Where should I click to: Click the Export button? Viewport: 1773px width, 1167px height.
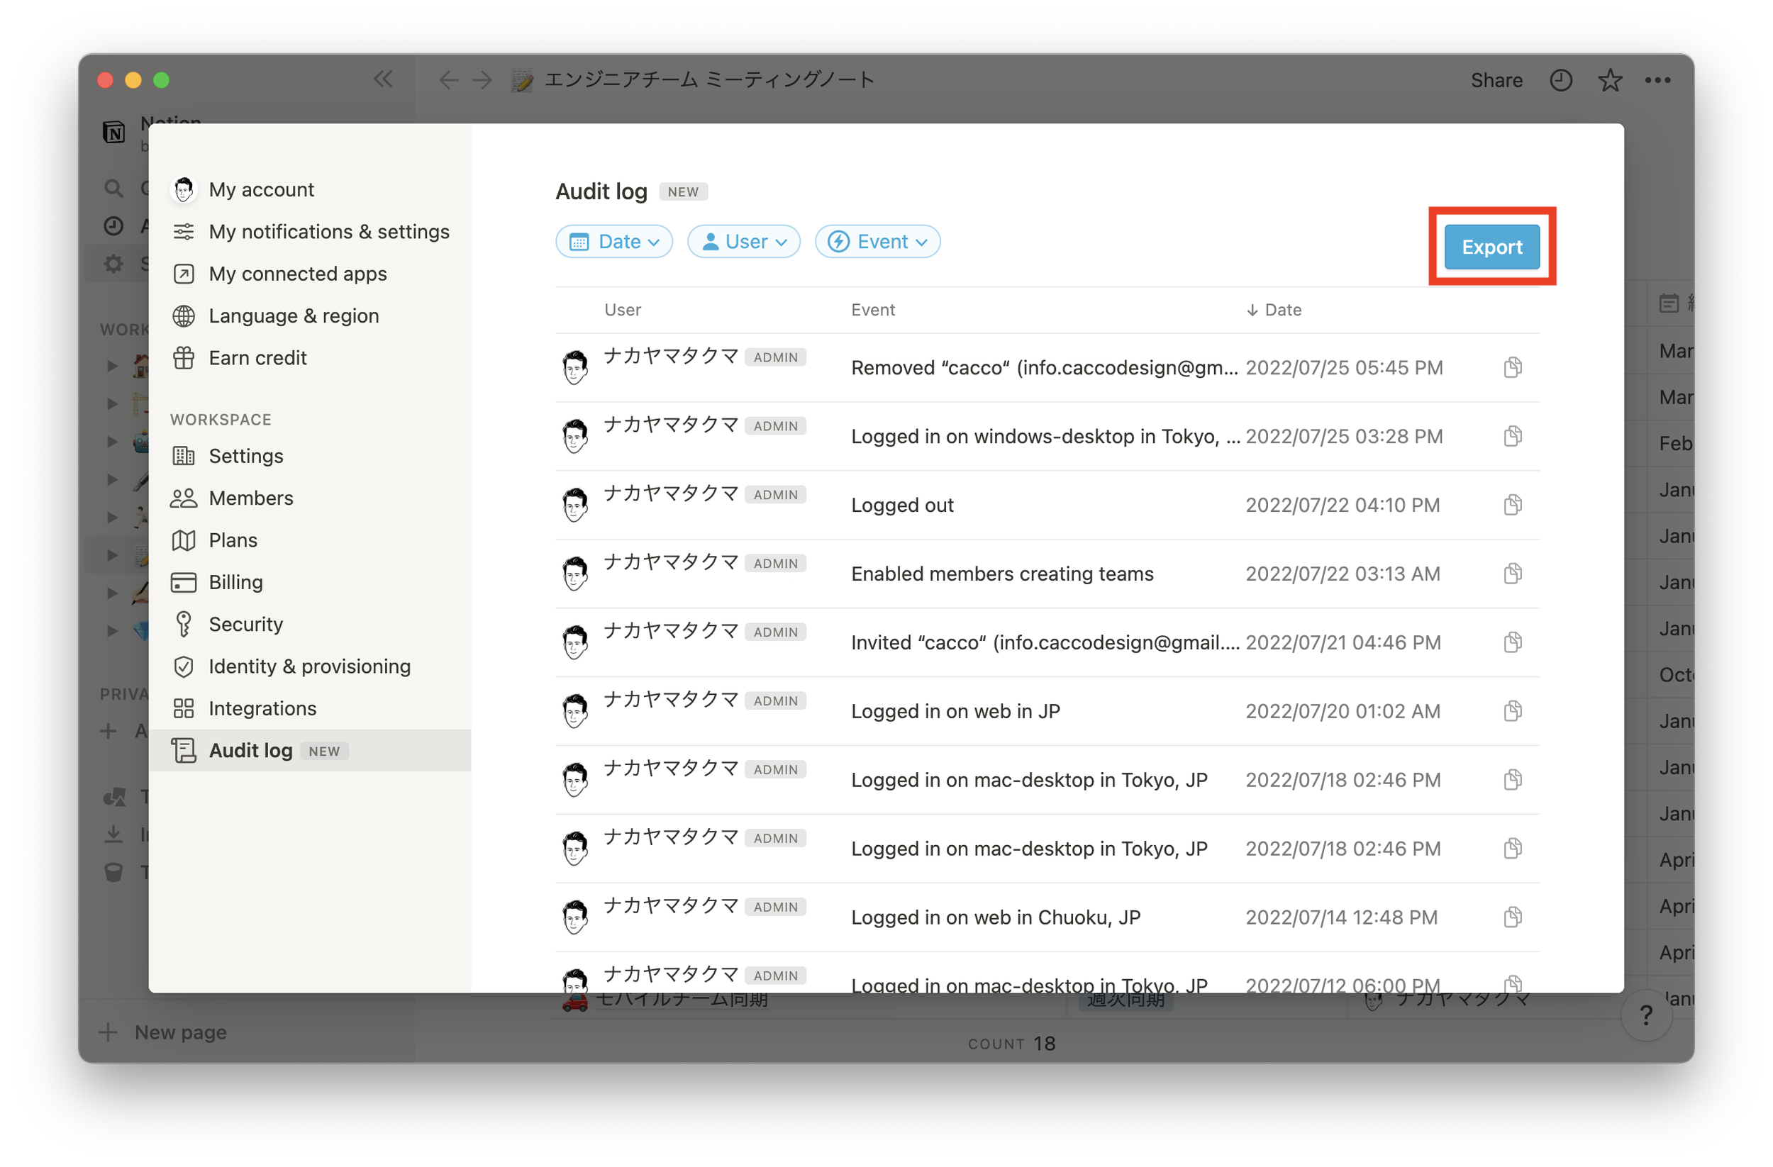click(1491, 247)
